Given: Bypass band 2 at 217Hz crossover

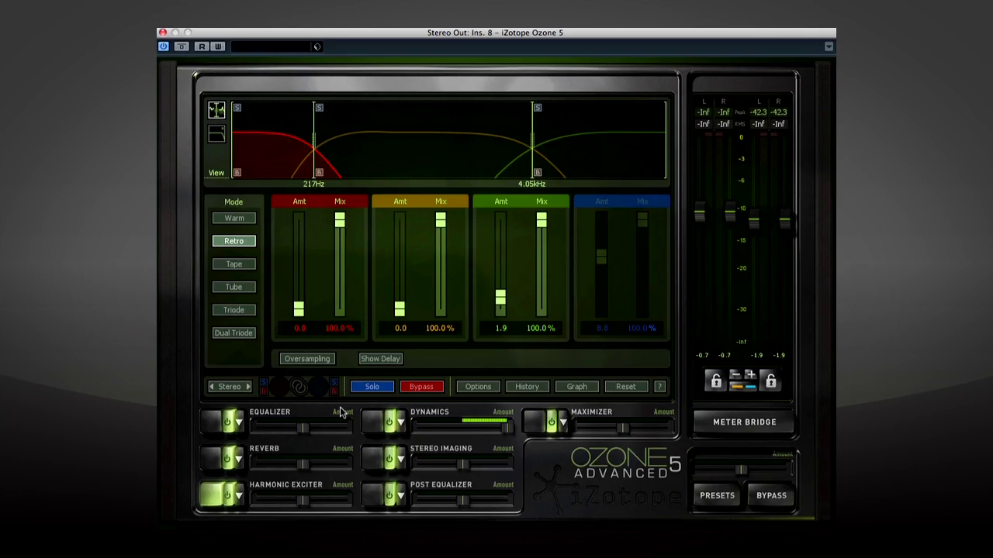Looking at the screenshot, I should coord(319,173).
